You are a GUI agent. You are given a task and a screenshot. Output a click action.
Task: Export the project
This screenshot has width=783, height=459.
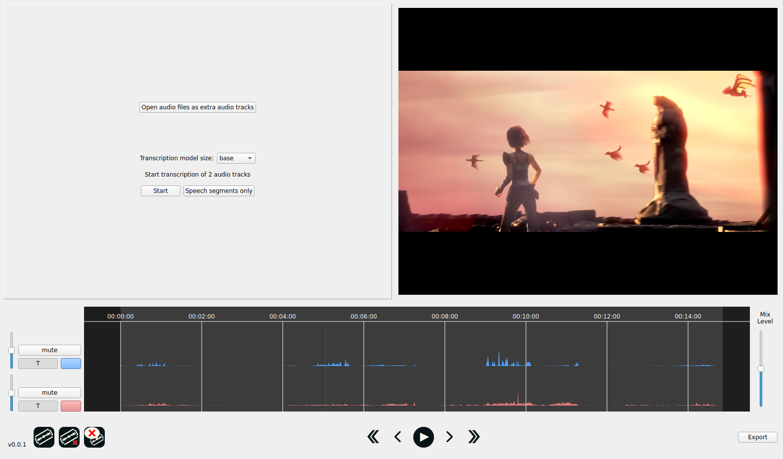(758, 437)
